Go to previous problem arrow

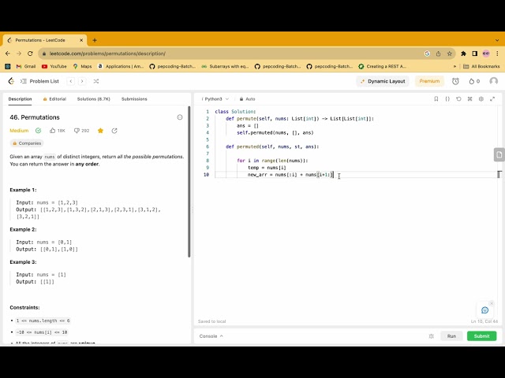point(71,81)
